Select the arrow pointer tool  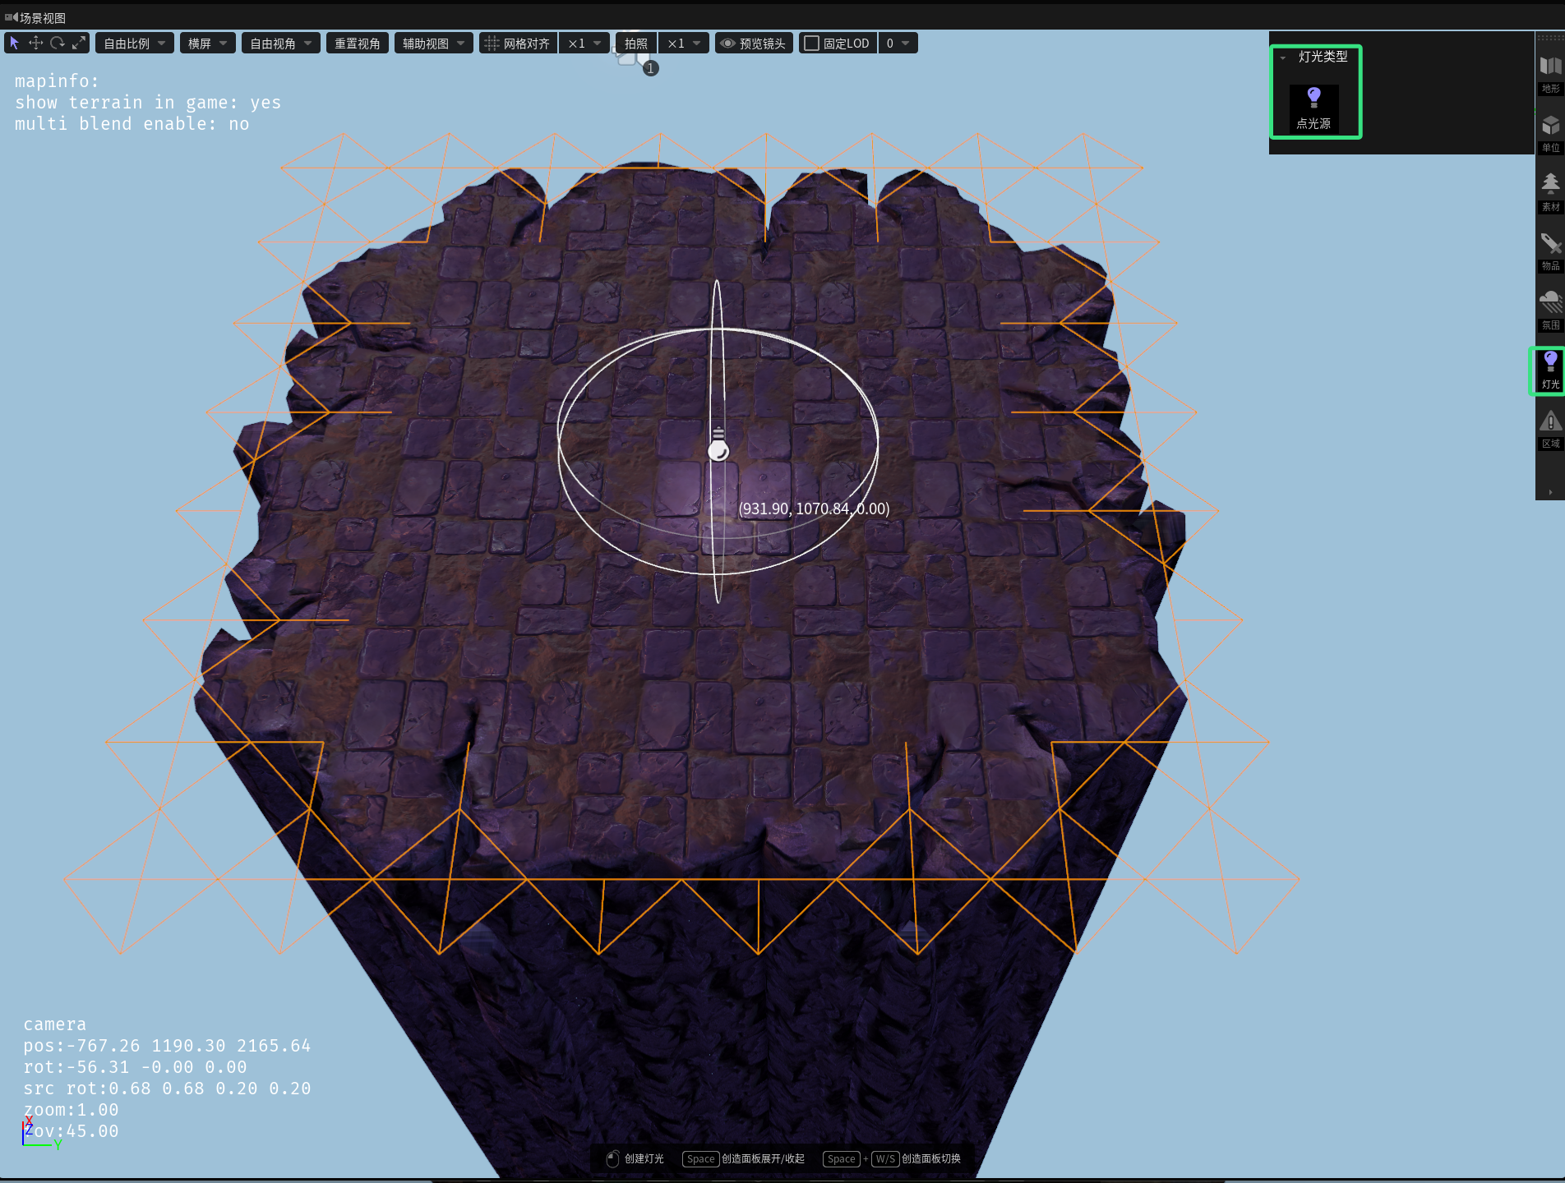[14, 43]
